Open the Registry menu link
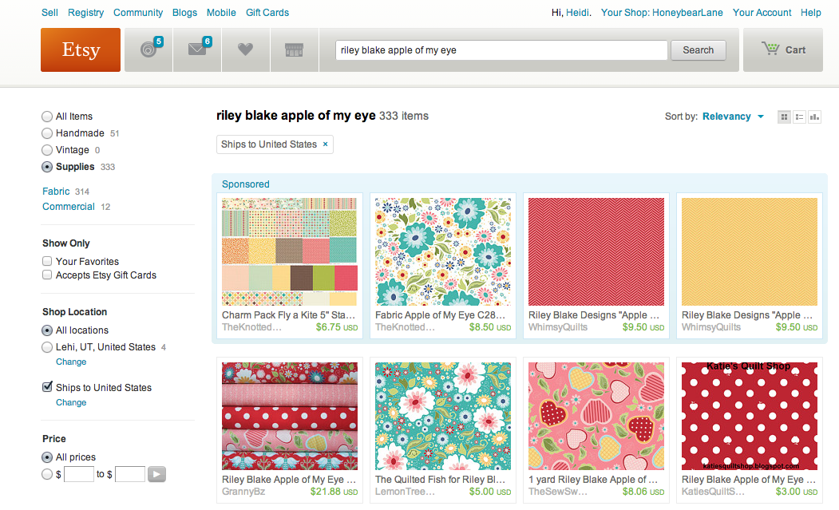 click(85, 12)
